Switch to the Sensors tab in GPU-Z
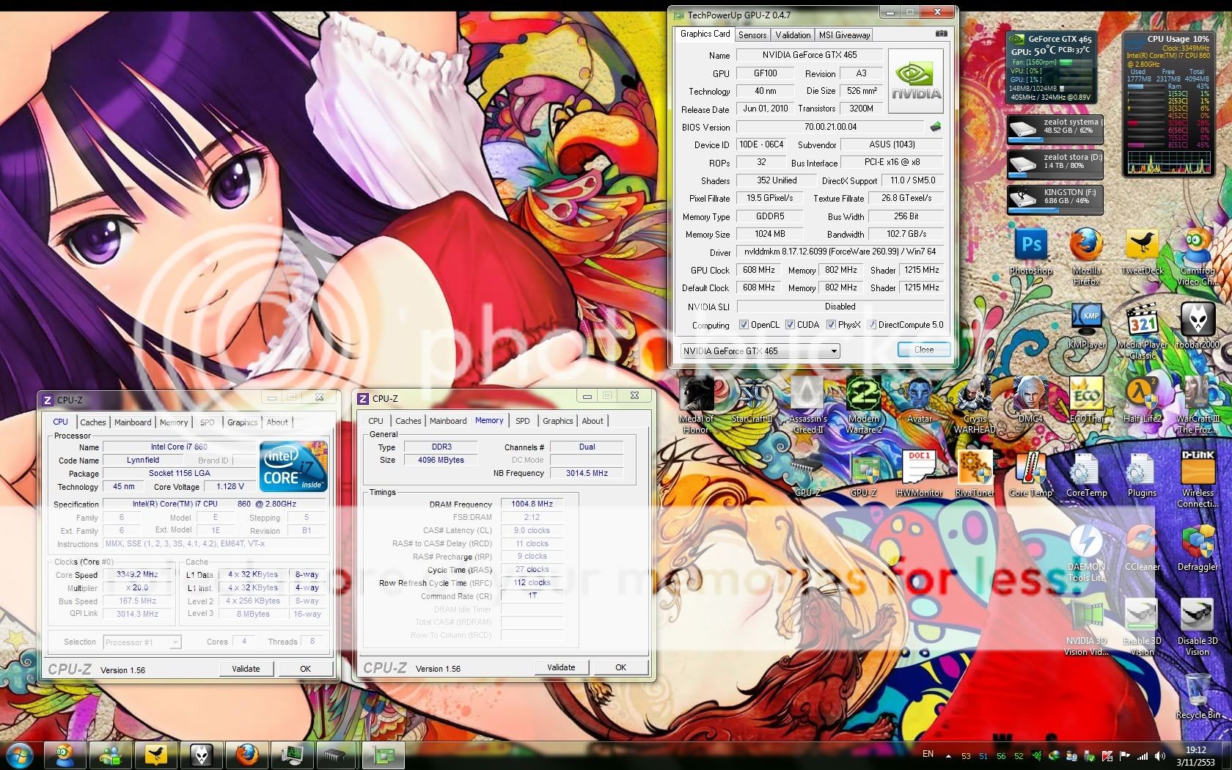This screenshot has width=1232, height=770. pos(752,34)
